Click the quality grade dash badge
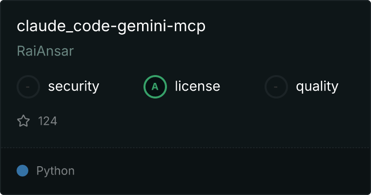Screen dimensions: 371x195 click(x=276, y=87)
